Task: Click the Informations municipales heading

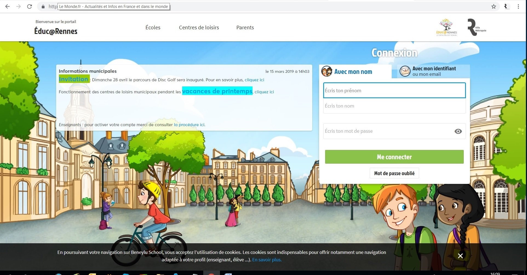Action: coord(88,71)
